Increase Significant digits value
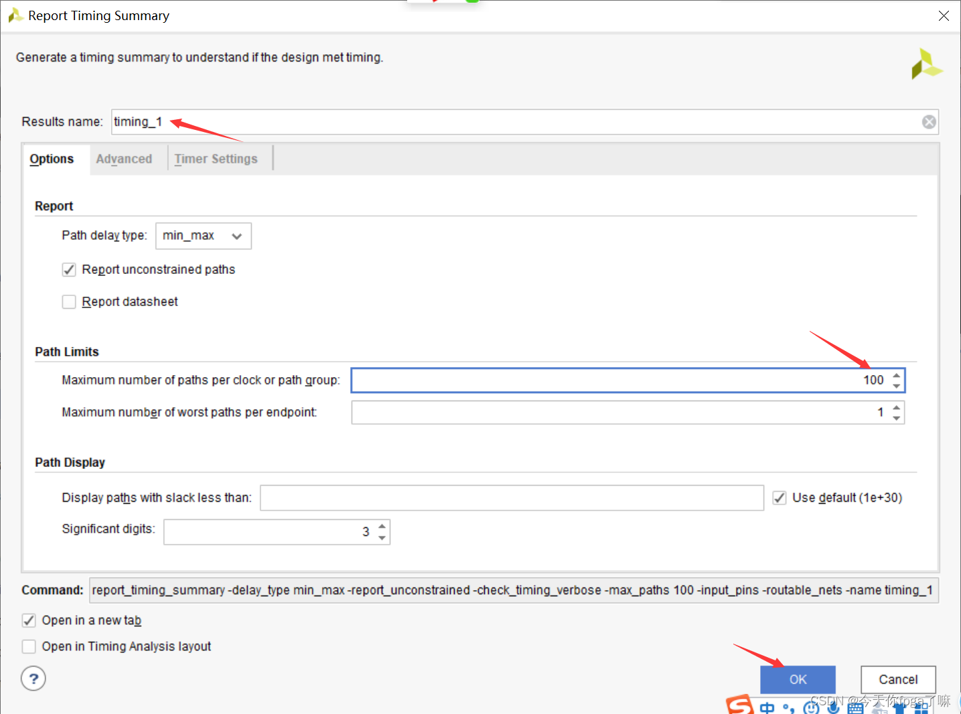The width and height of the screenshot is (961, 714). tap(382, 526)
